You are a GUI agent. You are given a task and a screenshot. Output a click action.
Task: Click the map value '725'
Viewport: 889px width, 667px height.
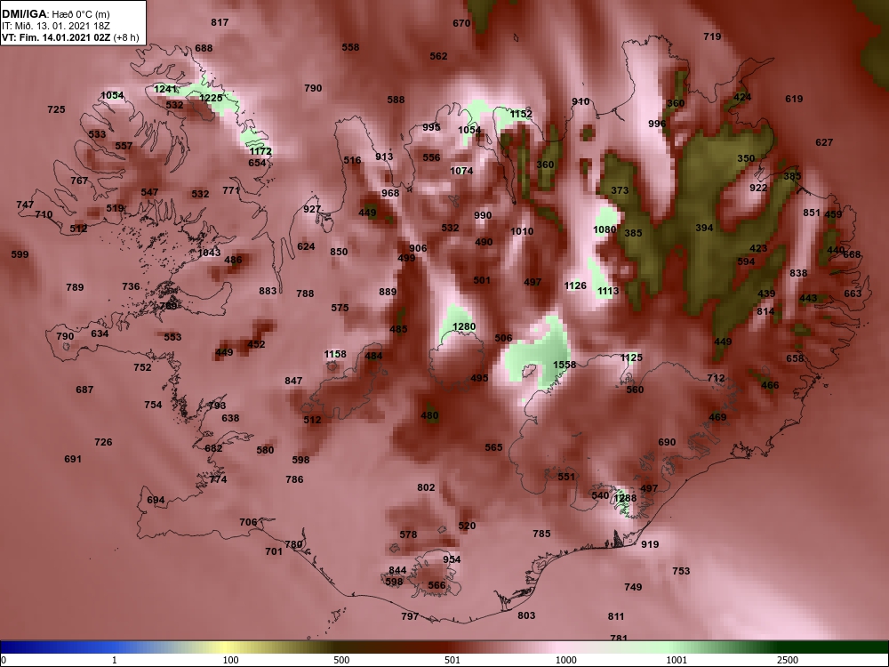[x=56, y=109]
